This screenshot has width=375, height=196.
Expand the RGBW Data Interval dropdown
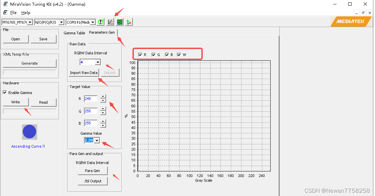98,62
